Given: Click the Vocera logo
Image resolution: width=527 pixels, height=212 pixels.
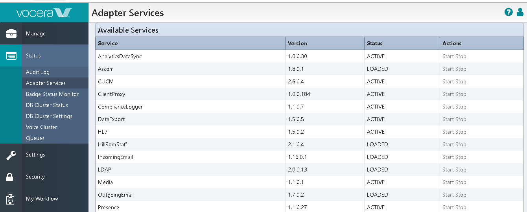Looking at the screenshot, I should click(x=44, y=13).
